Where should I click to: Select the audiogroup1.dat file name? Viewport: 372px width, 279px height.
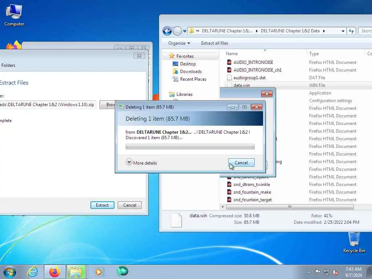click(250, 78)
